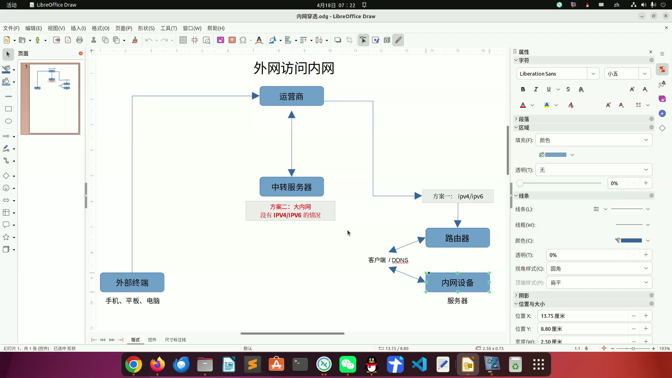Click the Print toolbar icon
Viewport: 672px width, 378px height.
79,40
